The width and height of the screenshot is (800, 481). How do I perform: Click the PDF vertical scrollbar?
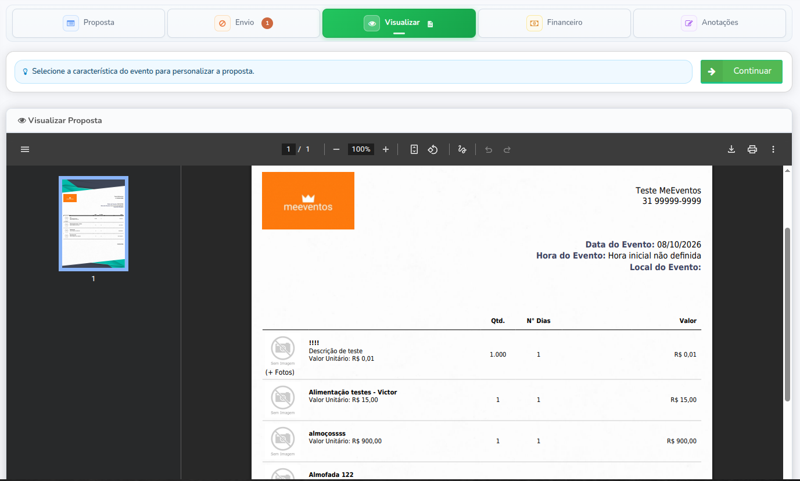pyautogui.click(x=788, y=314)
